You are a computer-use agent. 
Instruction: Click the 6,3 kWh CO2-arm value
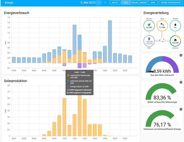click(x=149, y=28)
